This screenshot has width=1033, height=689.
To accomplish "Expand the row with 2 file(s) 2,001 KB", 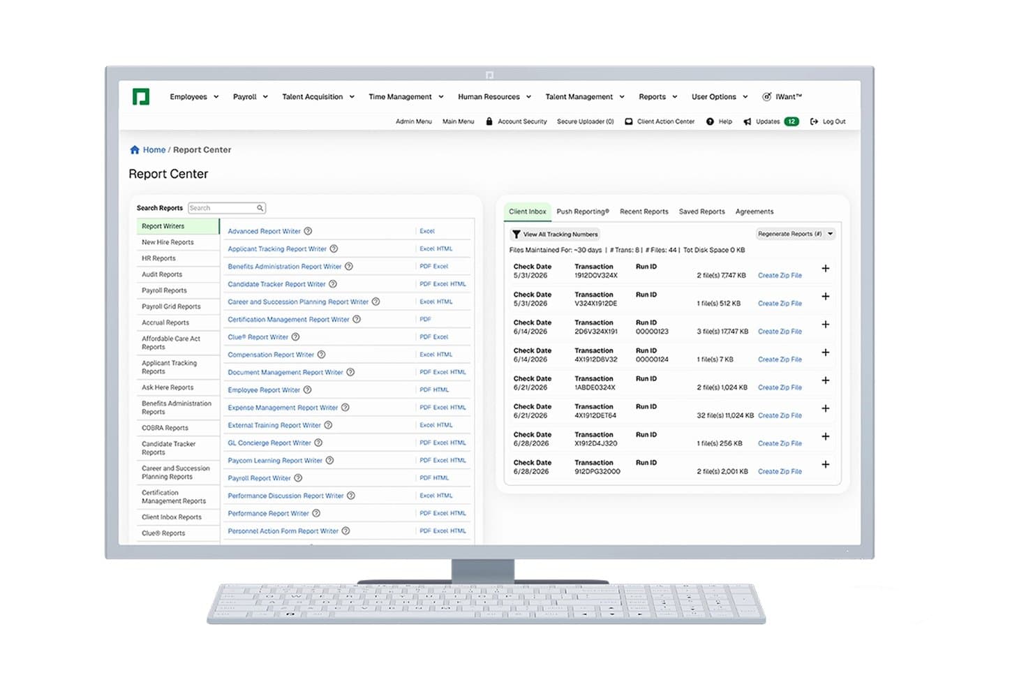I will click(825, 464).
